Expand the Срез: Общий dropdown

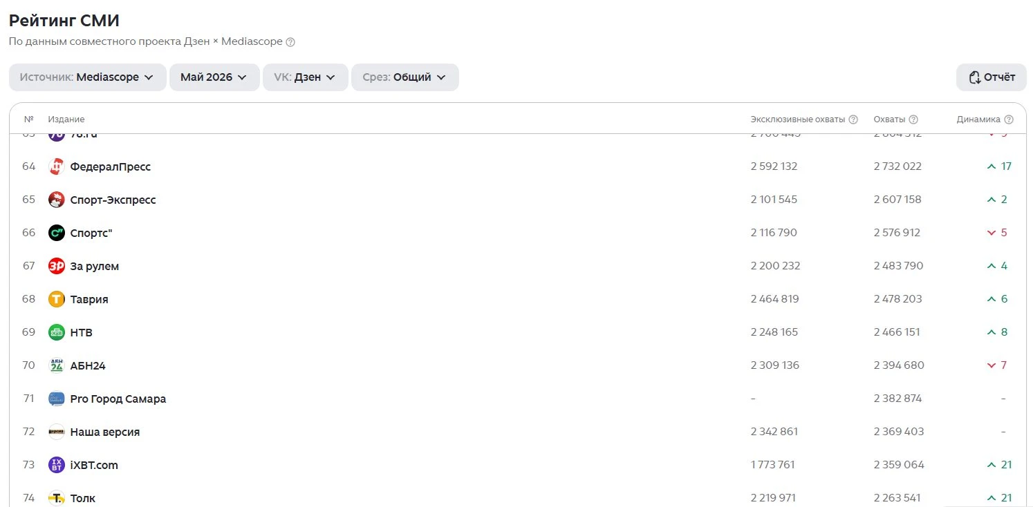pyautogui.click(x=404, y=77)
